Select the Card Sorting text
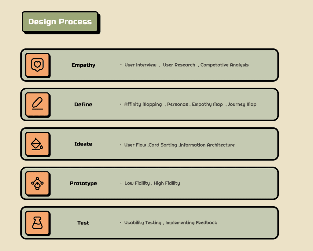This screenshot has height=251, width=313. [163, 145]
